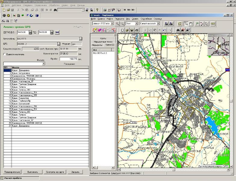Click the 'Выполнить' button

point(33,172)
